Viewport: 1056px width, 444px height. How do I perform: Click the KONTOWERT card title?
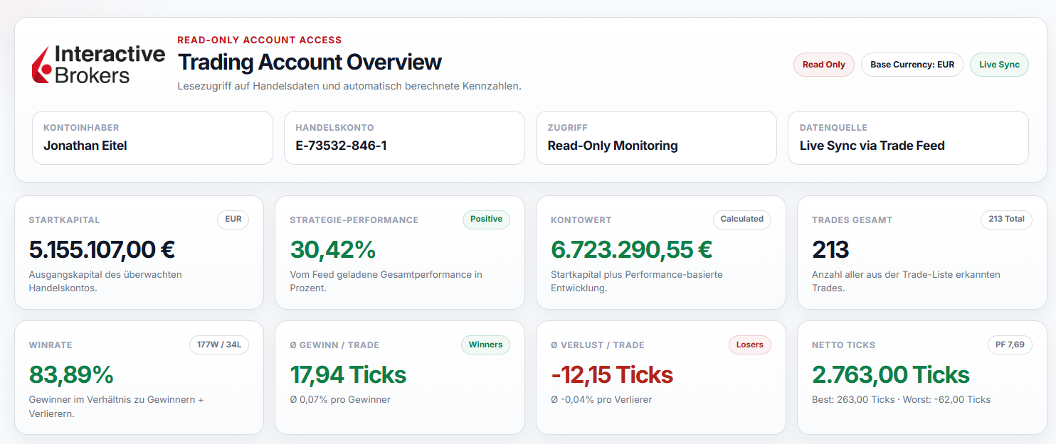click(581, 220)
